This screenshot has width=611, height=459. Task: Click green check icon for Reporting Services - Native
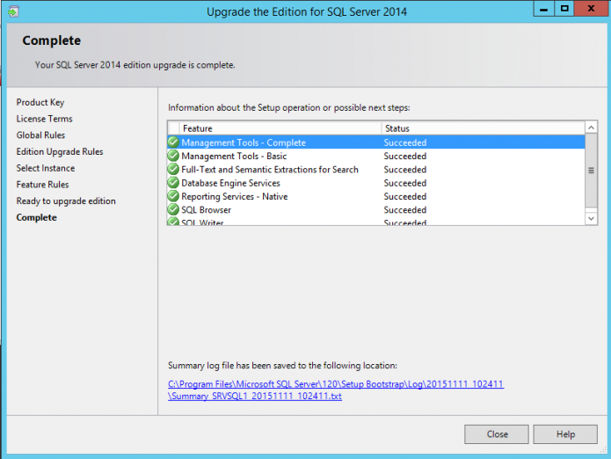pos(173,196)
